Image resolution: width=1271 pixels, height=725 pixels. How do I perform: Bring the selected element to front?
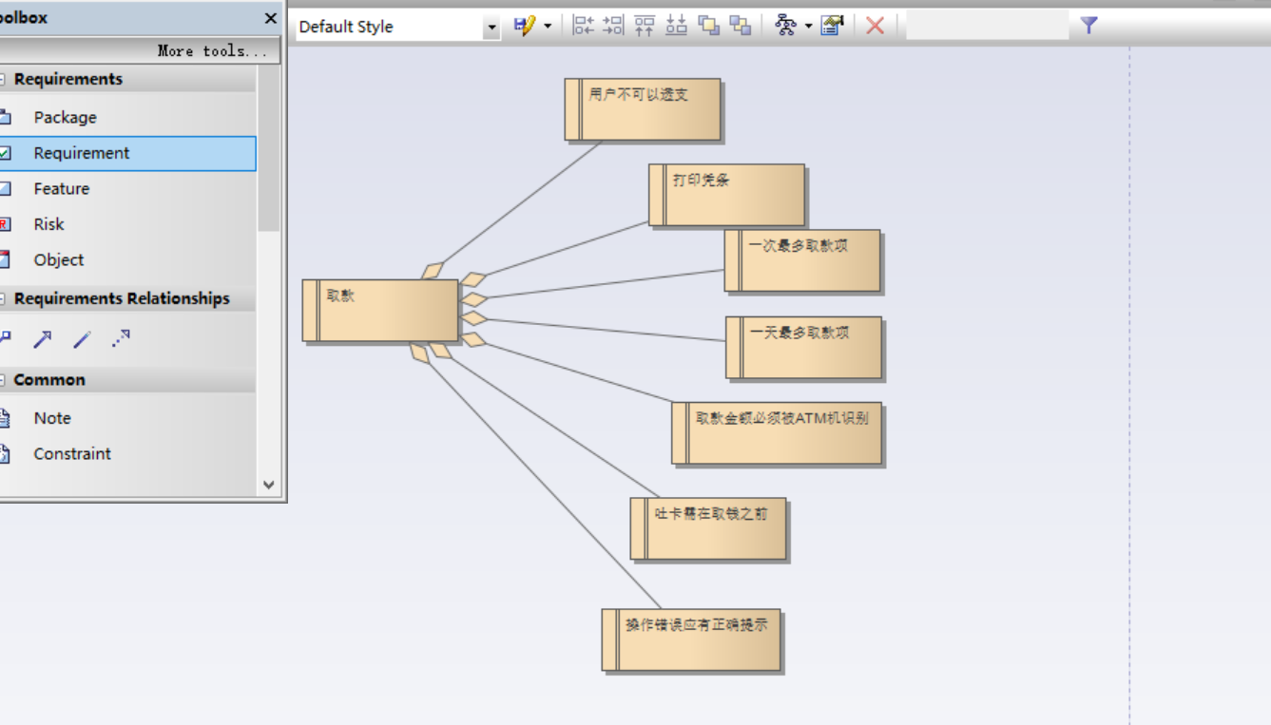(x=708, y=26)
